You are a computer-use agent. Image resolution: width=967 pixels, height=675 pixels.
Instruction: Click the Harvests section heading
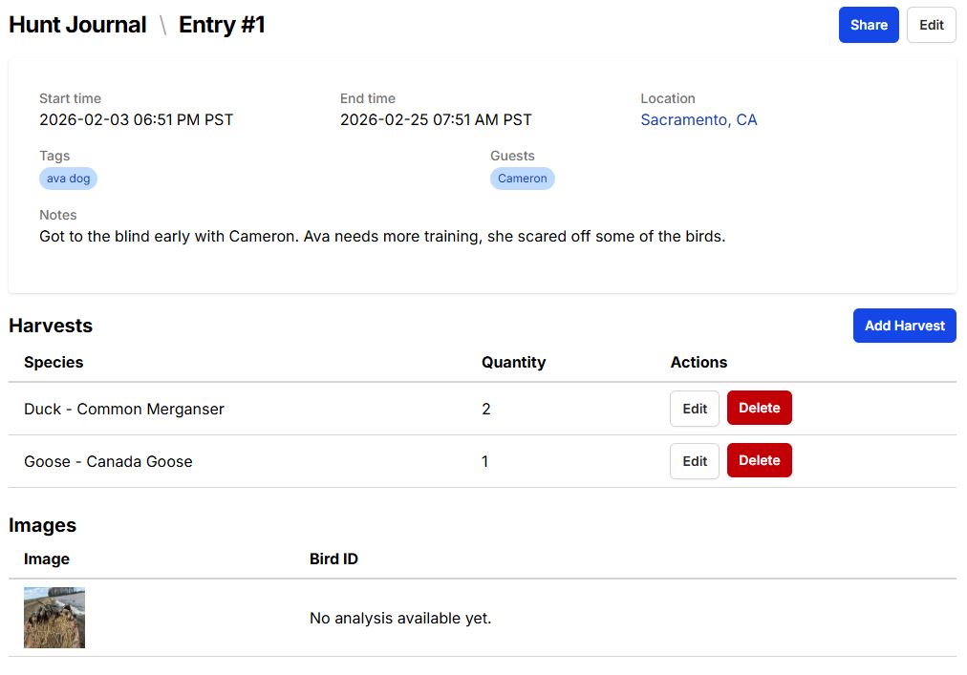51,326
